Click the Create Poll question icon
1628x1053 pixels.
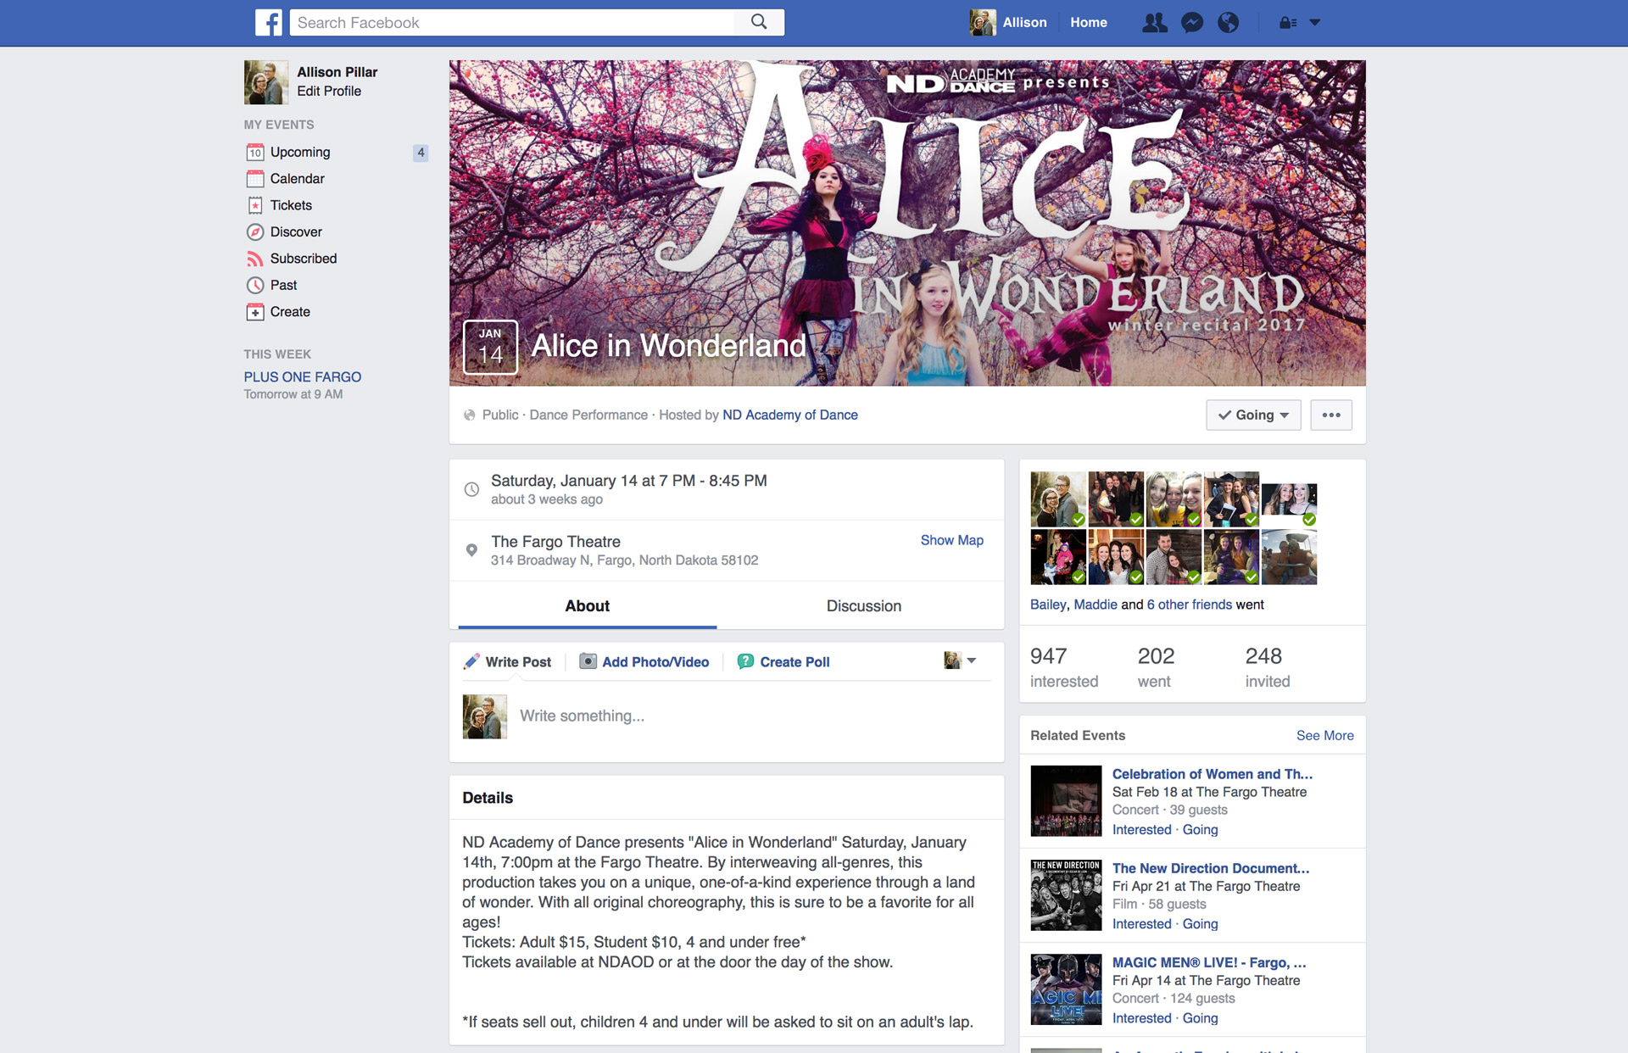tap(745, 661)
